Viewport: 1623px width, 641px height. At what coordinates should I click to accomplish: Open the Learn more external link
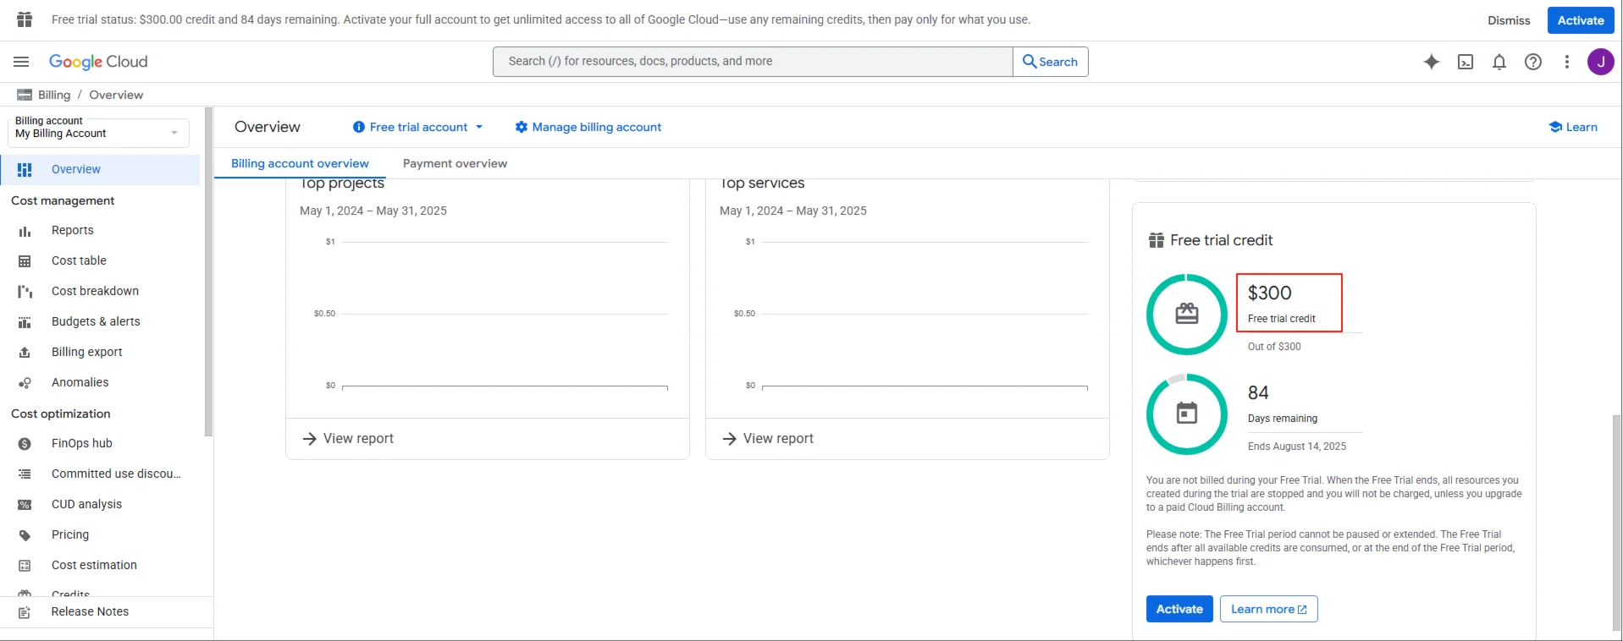click(1268, 609)
